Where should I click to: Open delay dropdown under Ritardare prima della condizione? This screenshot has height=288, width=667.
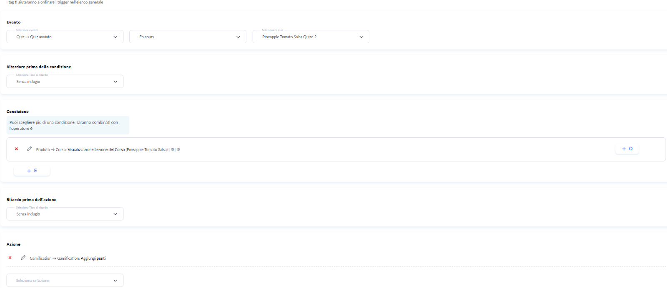coord(65,82)
